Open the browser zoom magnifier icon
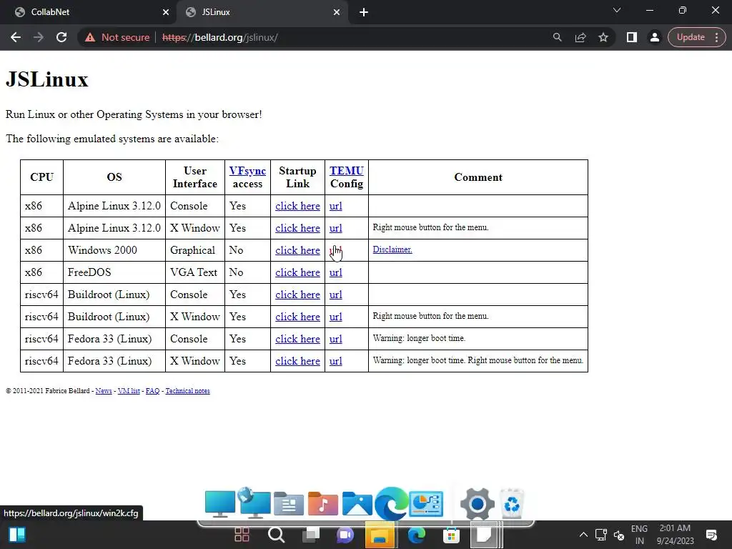 (x=557, y=37)
